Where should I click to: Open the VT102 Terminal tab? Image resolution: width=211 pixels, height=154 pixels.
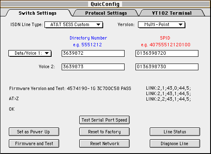click(x=172, y=13)
